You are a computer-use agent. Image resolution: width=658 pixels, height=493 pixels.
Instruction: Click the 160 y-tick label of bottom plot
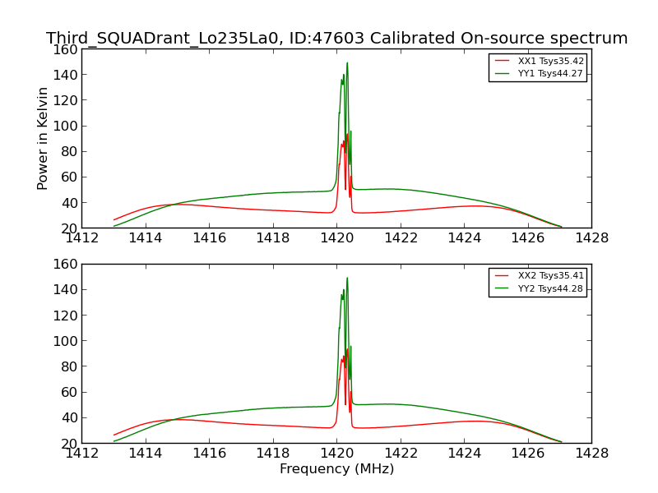click(x=65, y=264)
